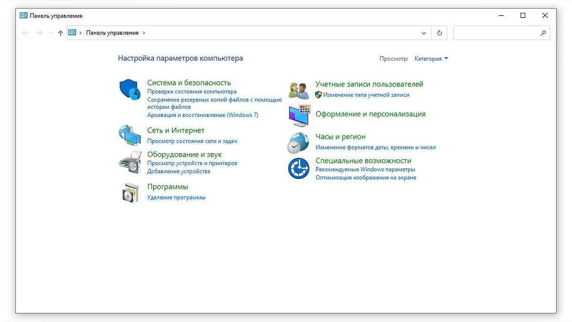Open the Network and Internet globe icon
Viewport: 572px width, 322px height.
[x=129, y=135]
